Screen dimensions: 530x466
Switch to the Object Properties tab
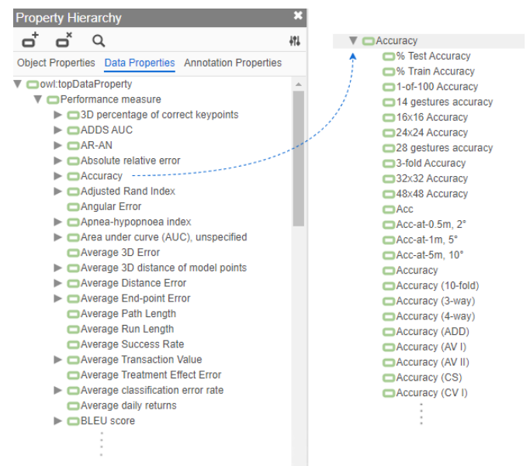pos(56,63)
